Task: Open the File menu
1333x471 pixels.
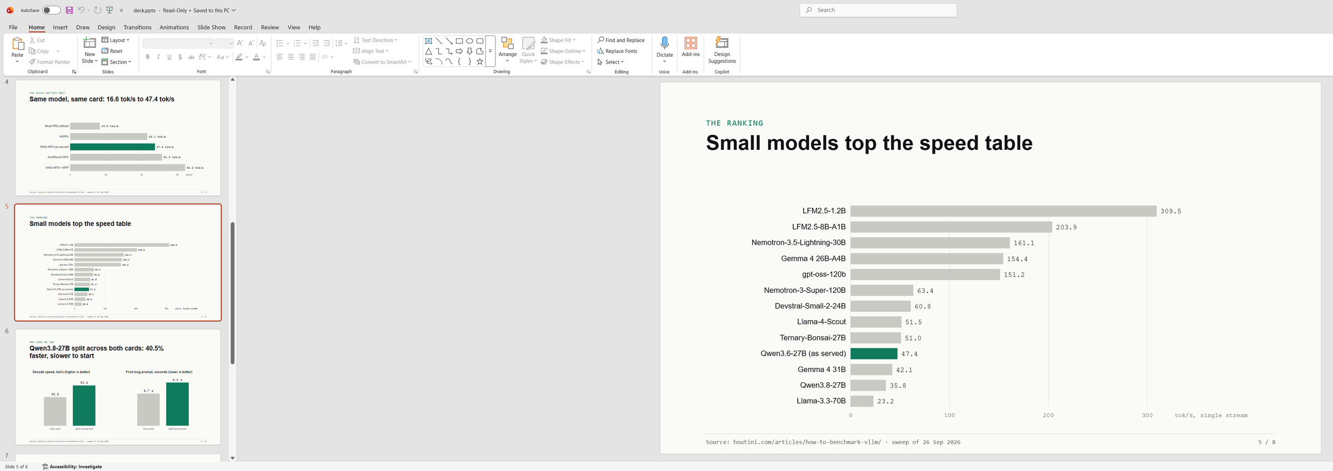Action: [x=13, y=27]
